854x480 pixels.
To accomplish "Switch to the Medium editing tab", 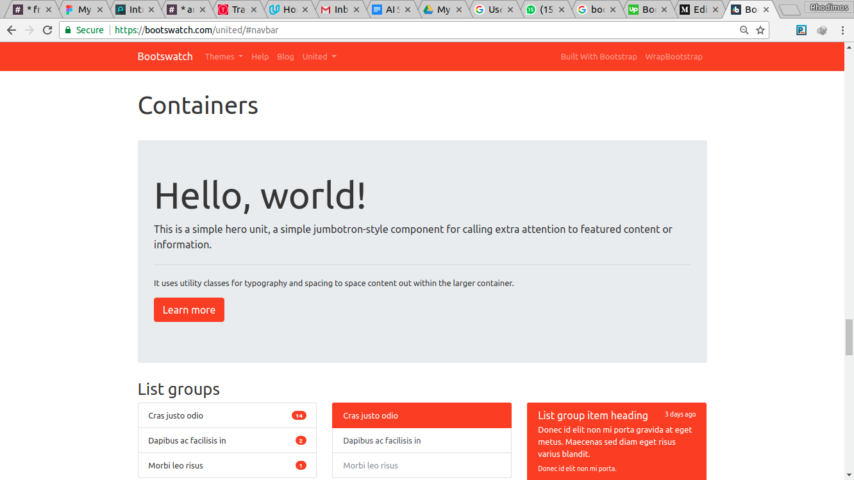I will 699,9.
